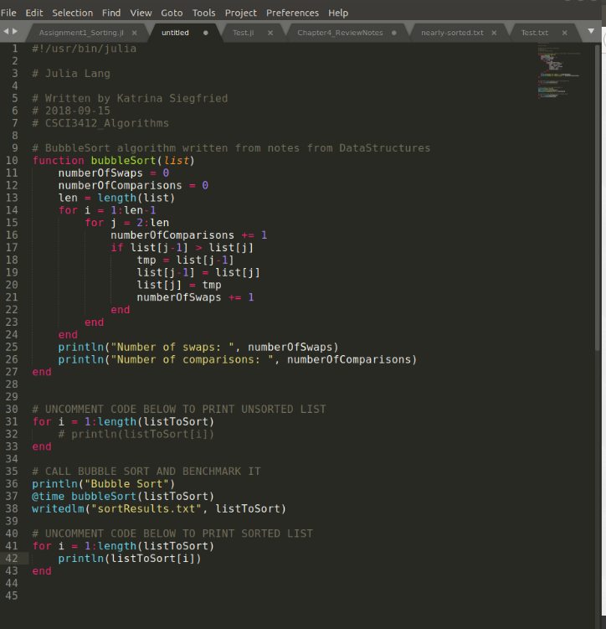Click "numberOfSwaps = 0" on line 11
Image resolution: width=606 pixels, height=629 pixels.
(114, 173)
